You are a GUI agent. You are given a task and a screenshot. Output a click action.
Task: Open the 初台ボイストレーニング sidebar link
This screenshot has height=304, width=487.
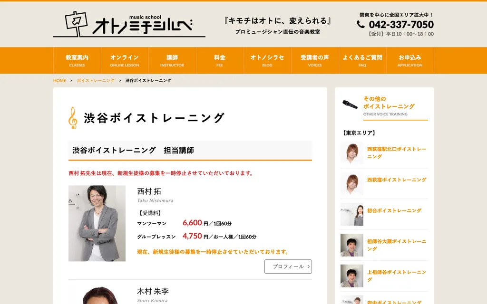(394, 210)
